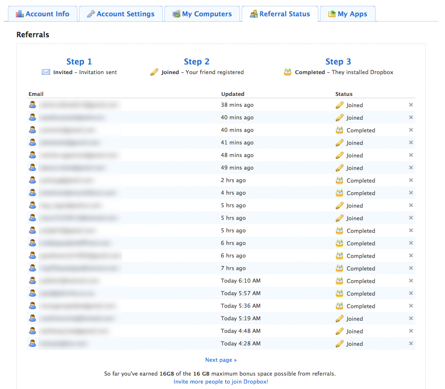Delete the 49 mins ago referral
The width and height of the screenshot is (445, 389).
(x=411, y=167)
